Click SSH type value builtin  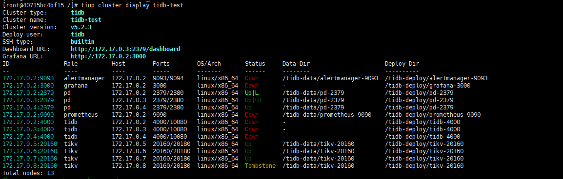(82, 41)
